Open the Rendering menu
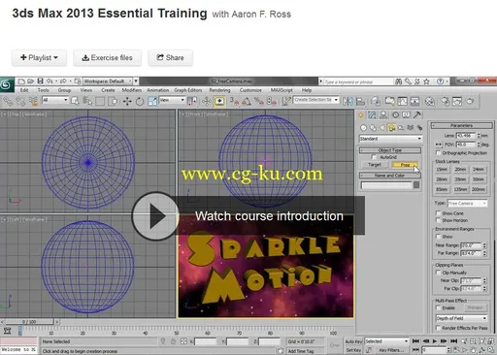497x355 pixels. click(219, 90)
